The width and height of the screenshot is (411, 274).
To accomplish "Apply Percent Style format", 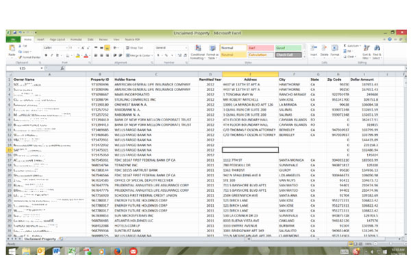I will (x=166, y=55).
